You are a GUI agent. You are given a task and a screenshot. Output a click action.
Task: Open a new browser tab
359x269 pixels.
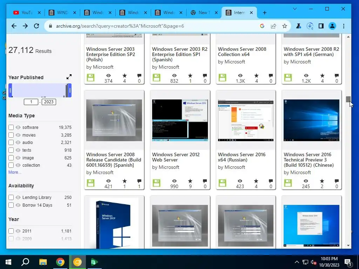(265, 13)
